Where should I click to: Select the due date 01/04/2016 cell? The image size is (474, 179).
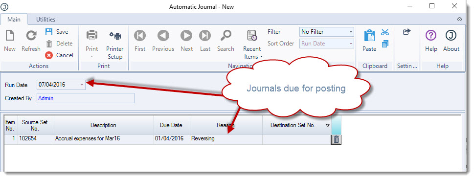point(172,139)
